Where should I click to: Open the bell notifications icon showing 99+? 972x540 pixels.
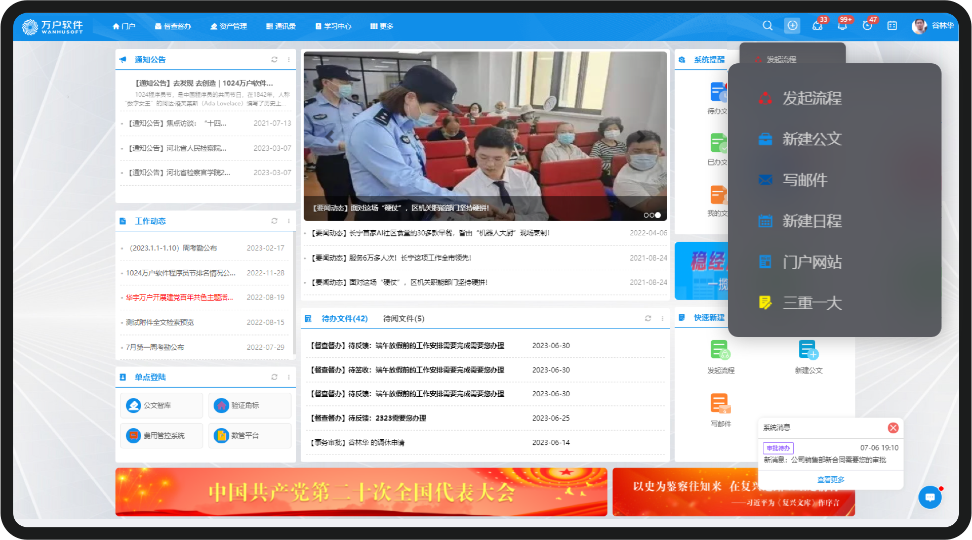842,26
